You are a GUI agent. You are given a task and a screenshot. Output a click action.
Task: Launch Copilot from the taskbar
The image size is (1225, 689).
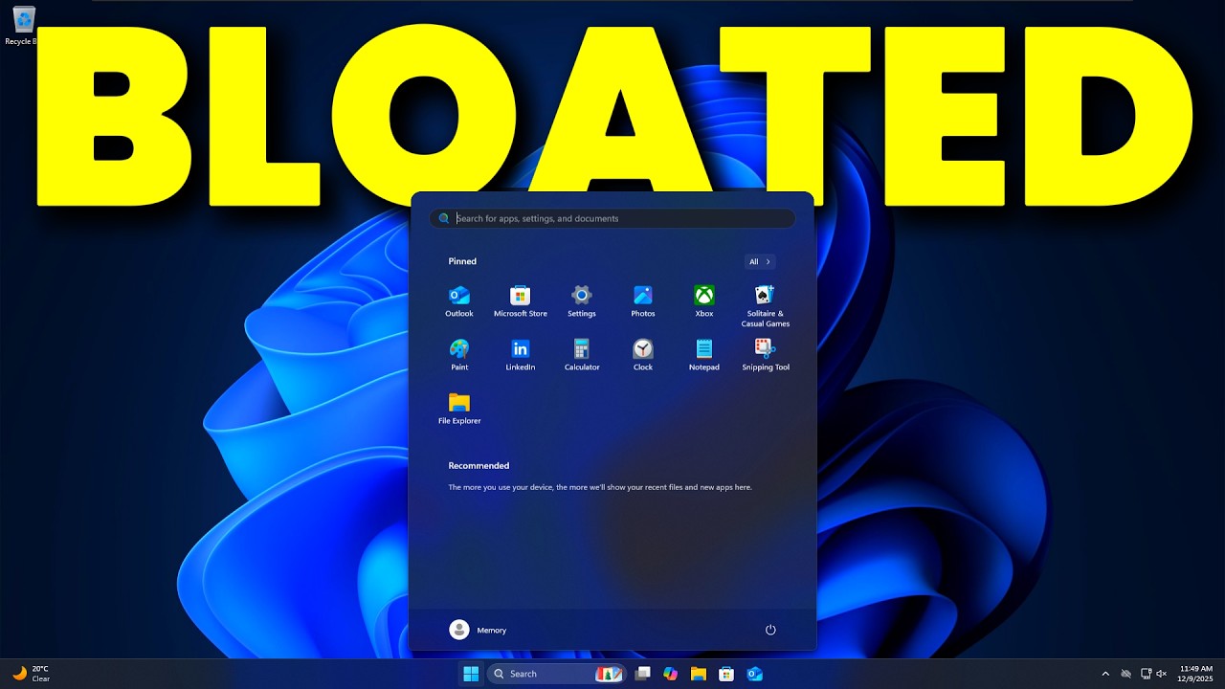coord(671,674)
